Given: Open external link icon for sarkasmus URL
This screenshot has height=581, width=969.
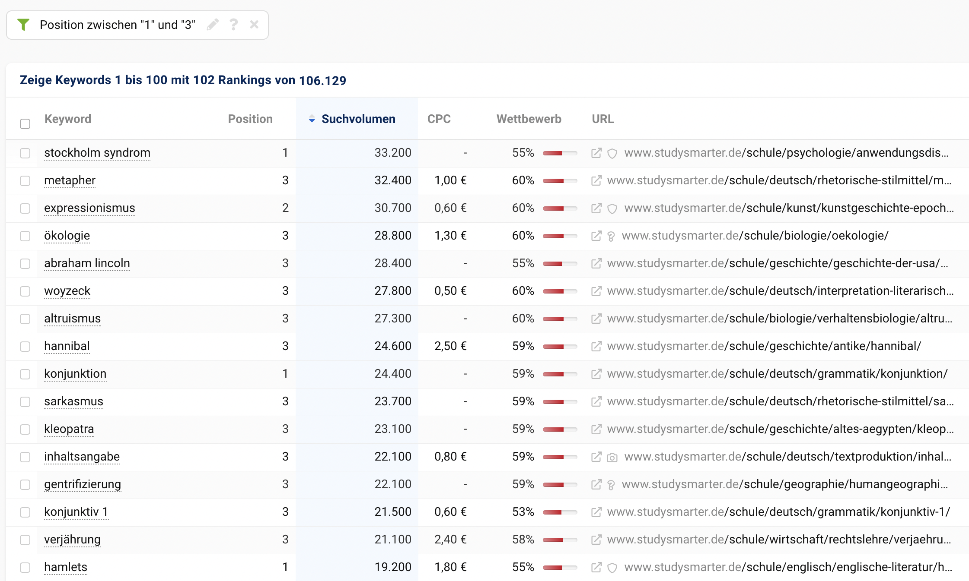Looking at the screenshot, I should point(596,401).
